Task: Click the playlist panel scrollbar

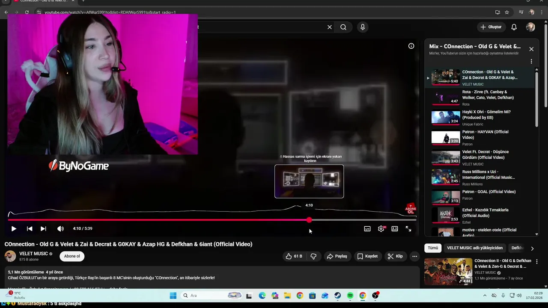Action: (x=536, y=98)
